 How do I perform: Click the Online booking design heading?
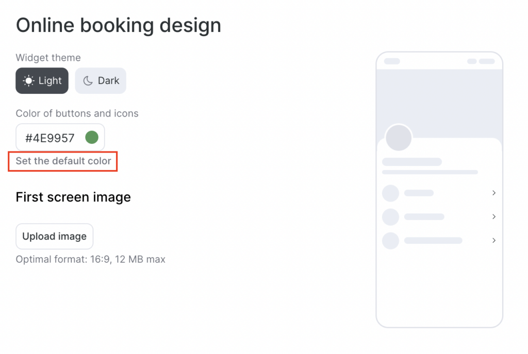point(119,25)
